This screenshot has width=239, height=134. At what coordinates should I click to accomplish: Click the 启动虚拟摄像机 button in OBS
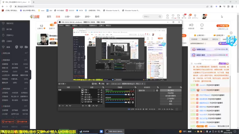171,96
